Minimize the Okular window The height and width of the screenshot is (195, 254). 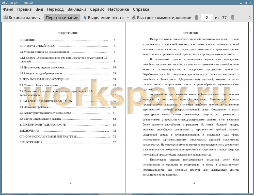pos(241,3)
